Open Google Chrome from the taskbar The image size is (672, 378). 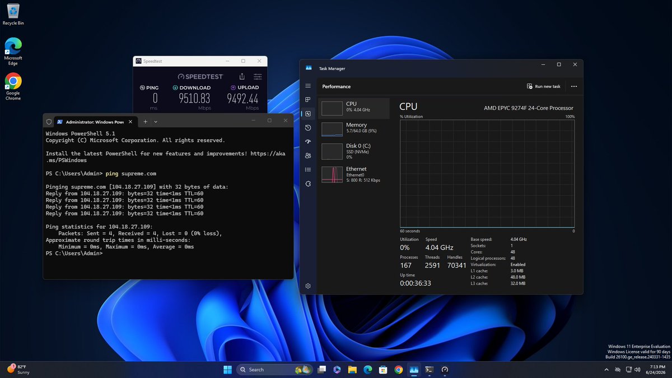click(x=398, y=370)
